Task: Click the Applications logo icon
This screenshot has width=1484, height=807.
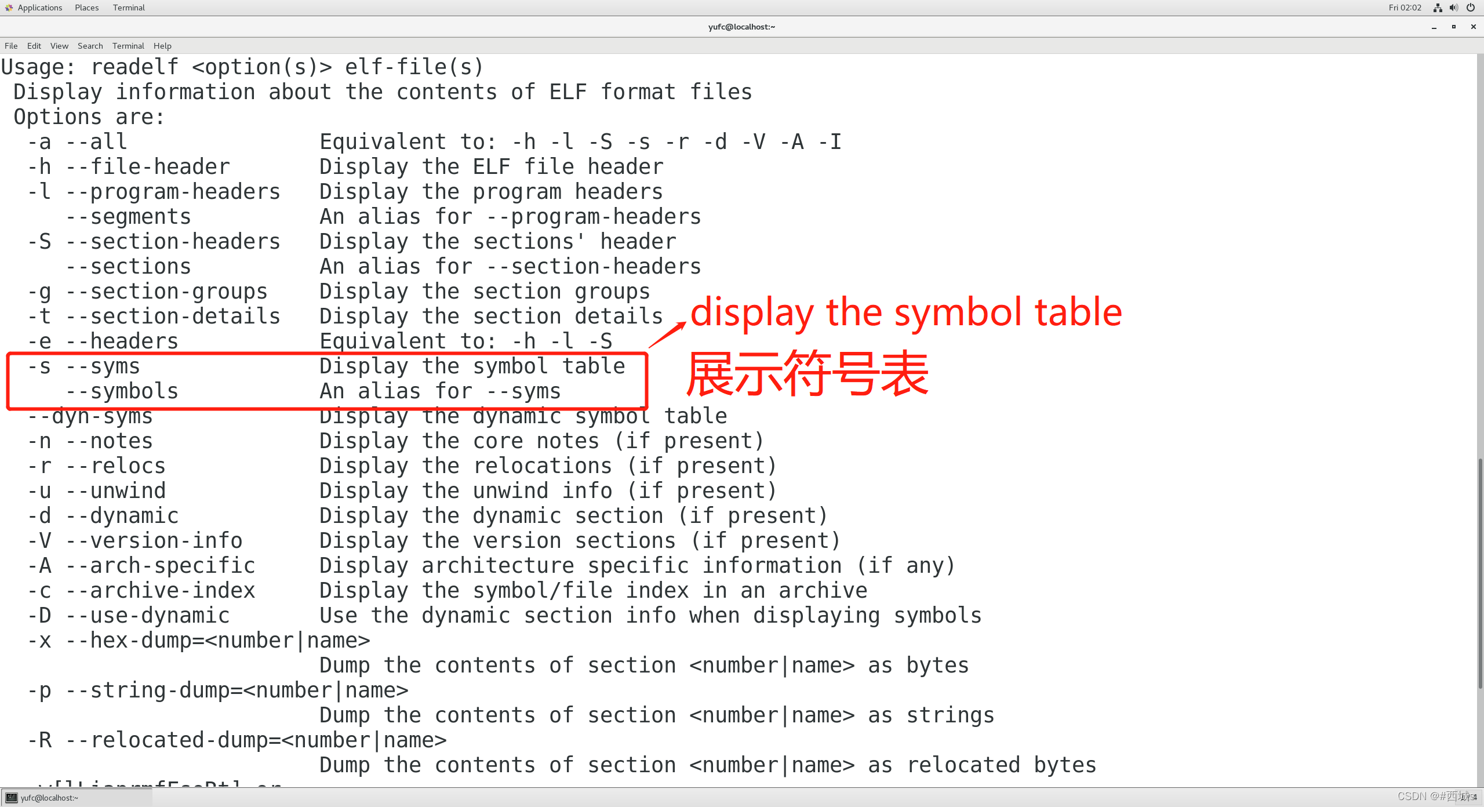Action: tap(9, 8)
